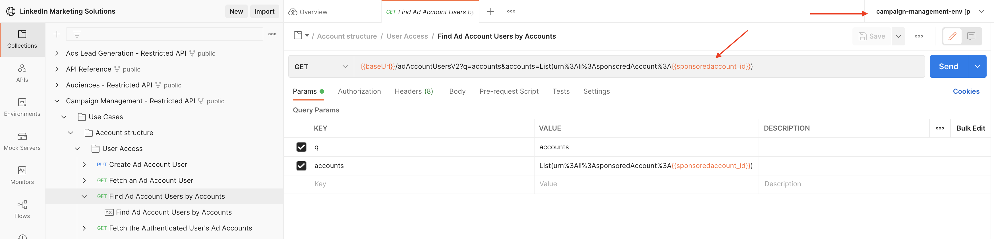Click the filter icon in the collections search
The image size is (994, 239).
click(77, 34)
